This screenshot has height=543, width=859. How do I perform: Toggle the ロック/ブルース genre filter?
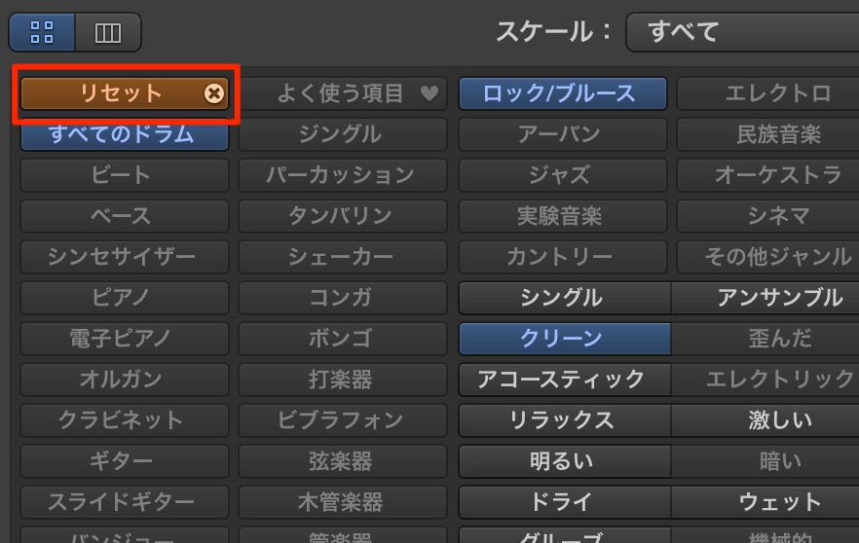pyautogui.click(x=563, y=93)
